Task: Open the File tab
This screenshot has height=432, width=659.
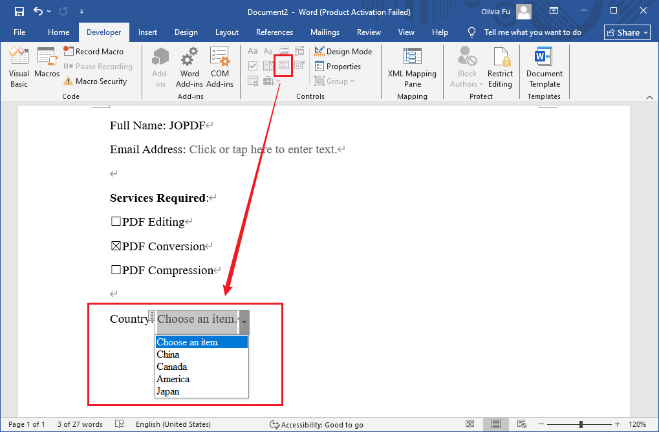Action: (19, 32)
